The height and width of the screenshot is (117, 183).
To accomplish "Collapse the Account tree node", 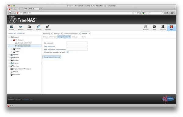I will pyautogui.click(x=9, y=37).
